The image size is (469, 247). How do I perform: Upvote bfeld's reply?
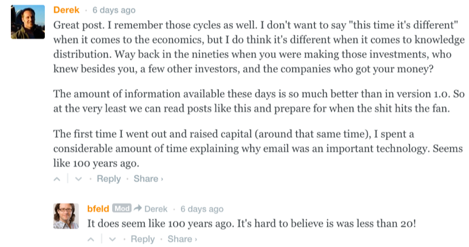point(91,239)
